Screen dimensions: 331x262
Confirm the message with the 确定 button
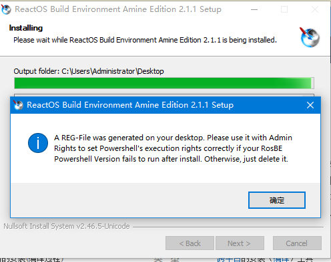[x=277, y=200]
